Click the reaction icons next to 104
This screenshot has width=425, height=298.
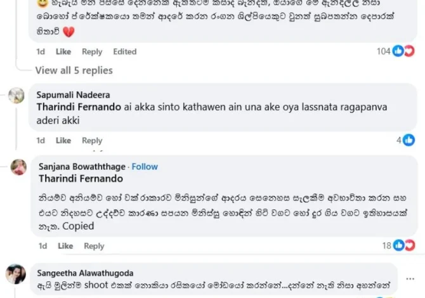(x=403, y=51)
